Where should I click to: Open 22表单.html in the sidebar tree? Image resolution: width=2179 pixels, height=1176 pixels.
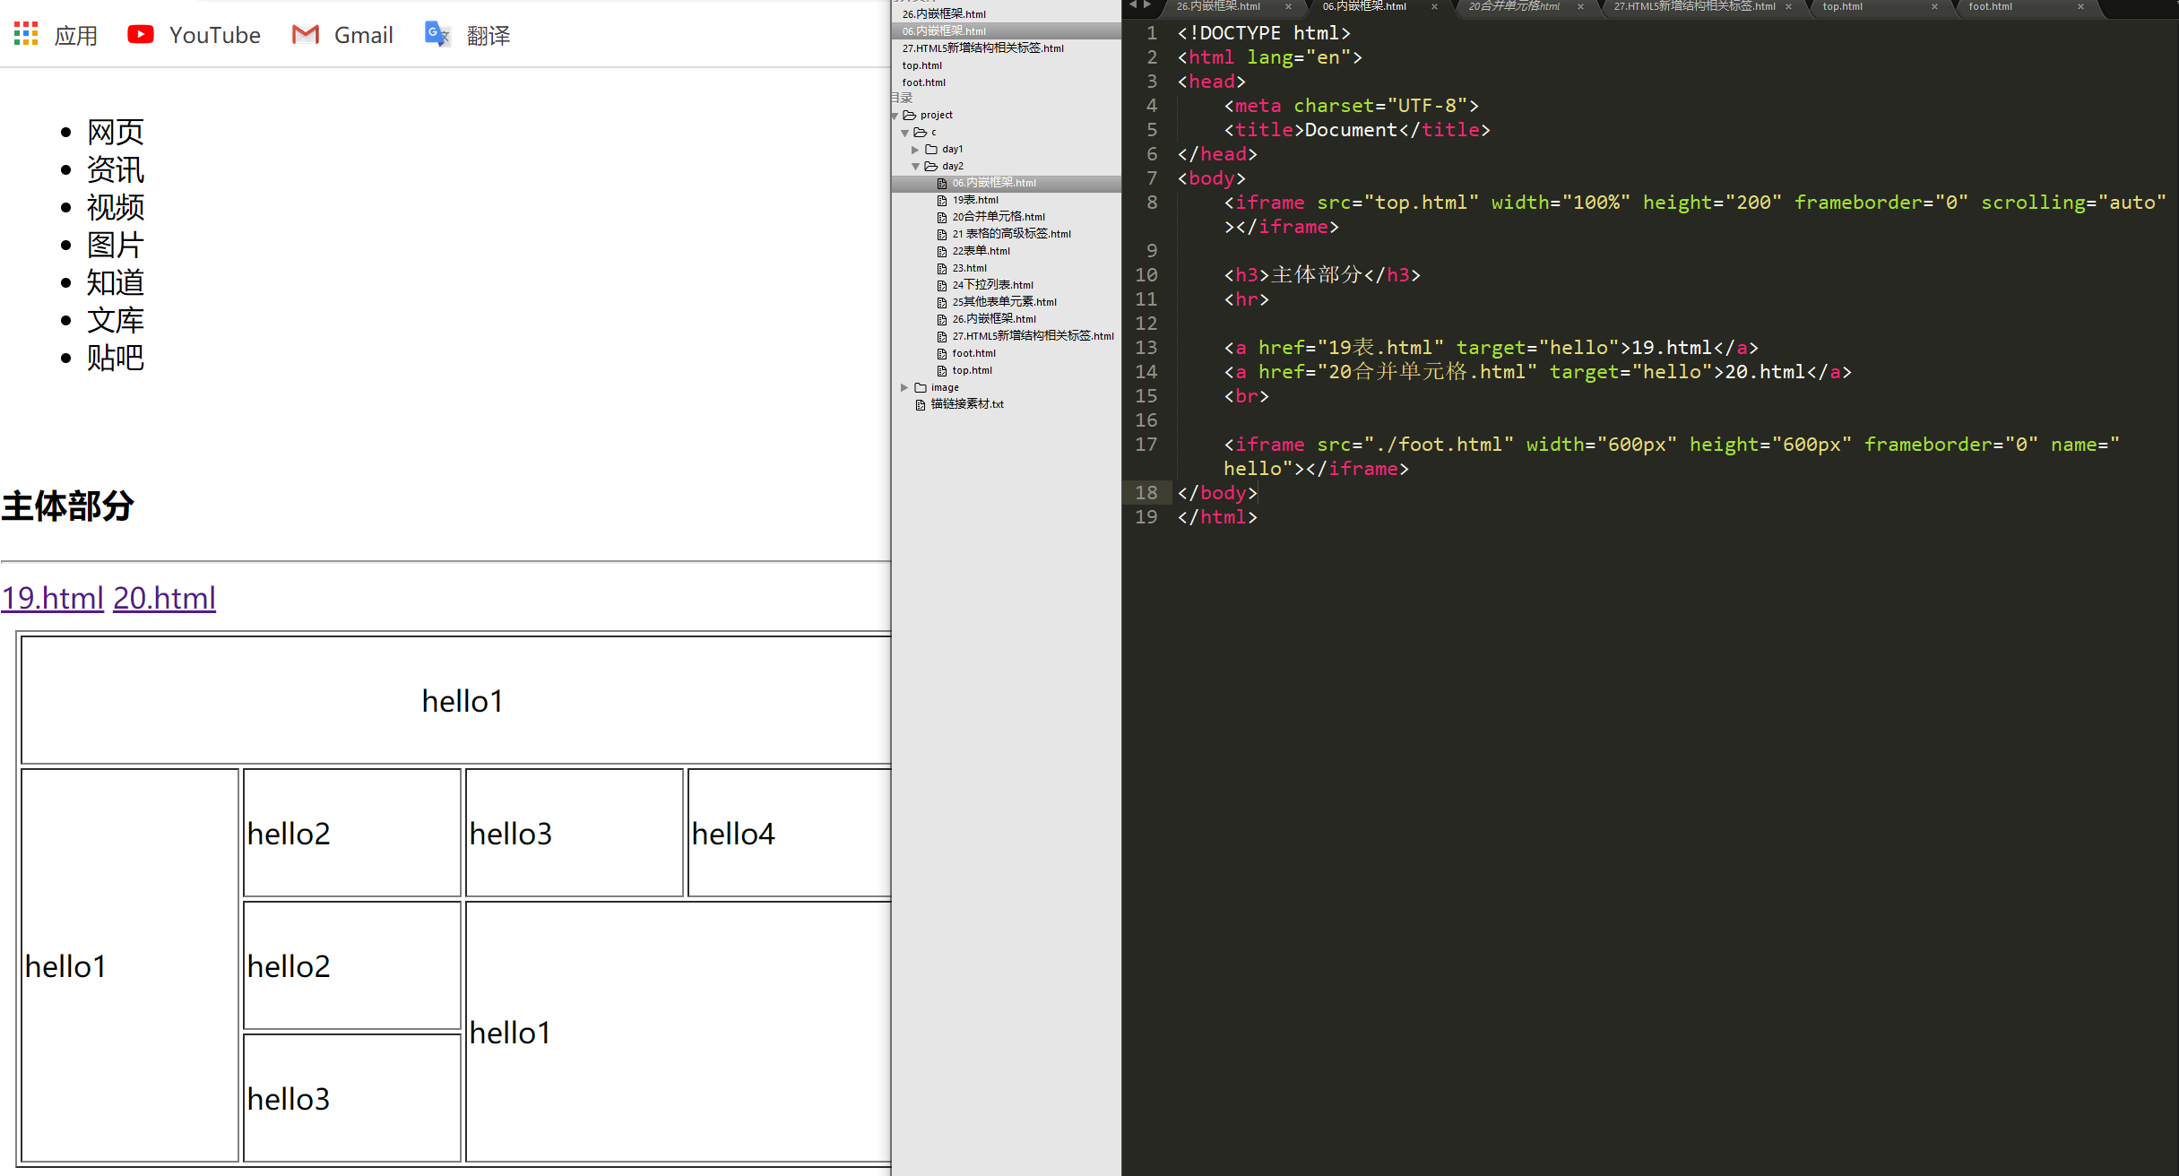[981, 252]
